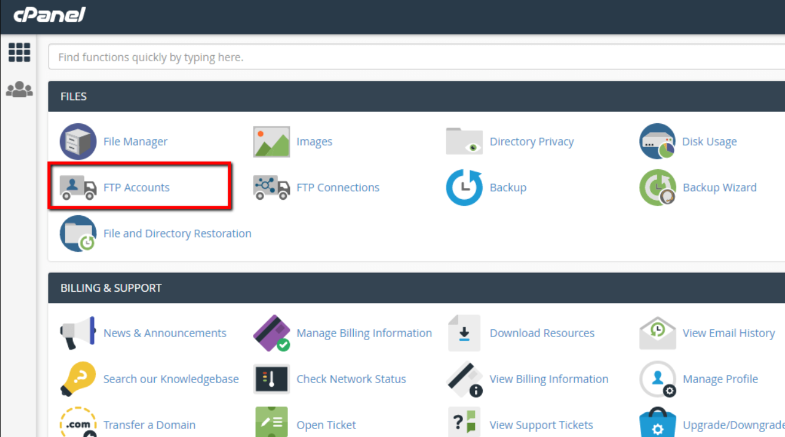Click the cPanel logo
Image resolution: width=785 pixels, height=437 pixels.
(50, 15)
